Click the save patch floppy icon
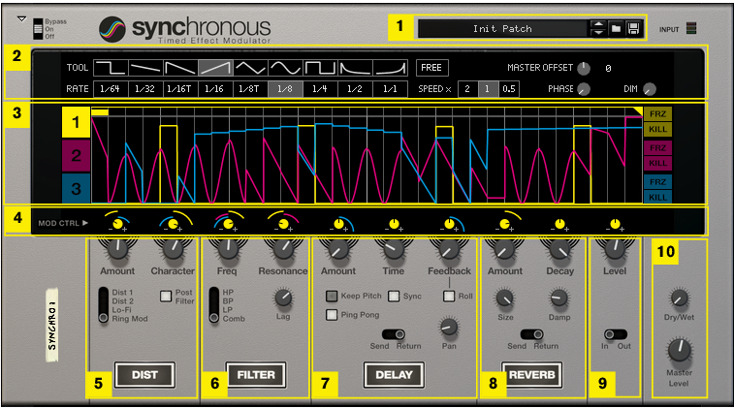Image resolution: width=734 pixels, height=408 pixels. tap(632, 29)
